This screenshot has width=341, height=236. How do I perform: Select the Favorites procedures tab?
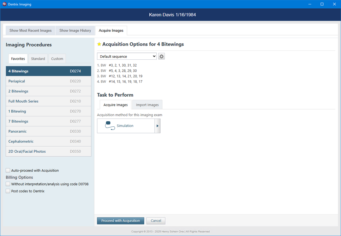click(x=18, y=58)
